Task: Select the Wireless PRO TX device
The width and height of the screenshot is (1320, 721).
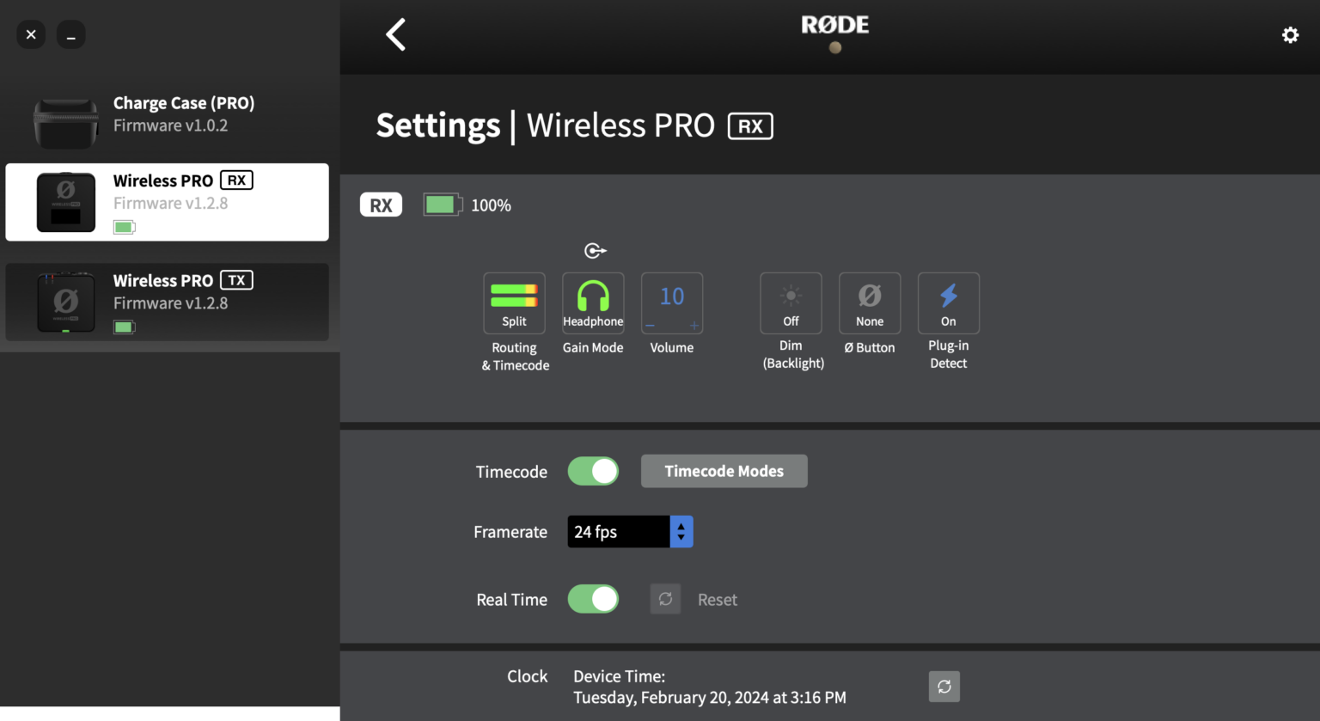Action: point(168,302)
